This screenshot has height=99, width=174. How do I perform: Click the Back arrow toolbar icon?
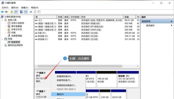pos(2,12)
